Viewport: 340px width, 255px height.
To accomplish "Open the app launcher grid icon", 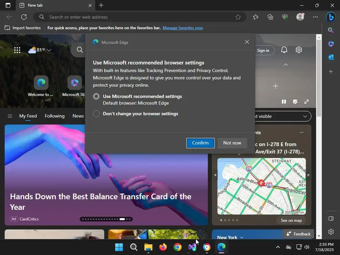I will point(17,50).
